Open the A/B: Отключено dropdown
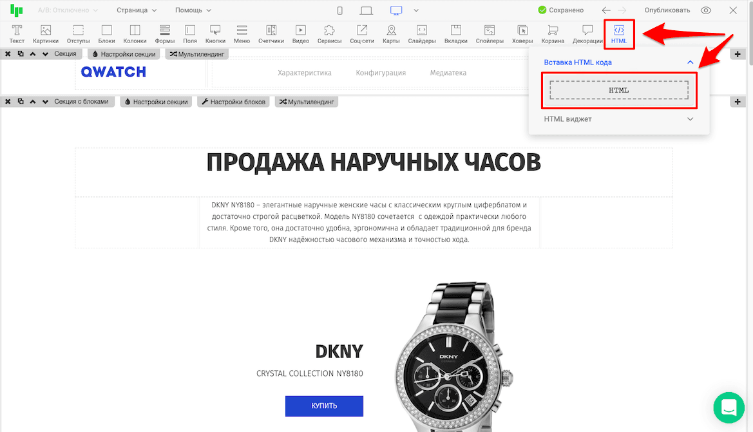The width and height of the screenshot is (753, 432). pyautogui.click(x=68, y=10)
